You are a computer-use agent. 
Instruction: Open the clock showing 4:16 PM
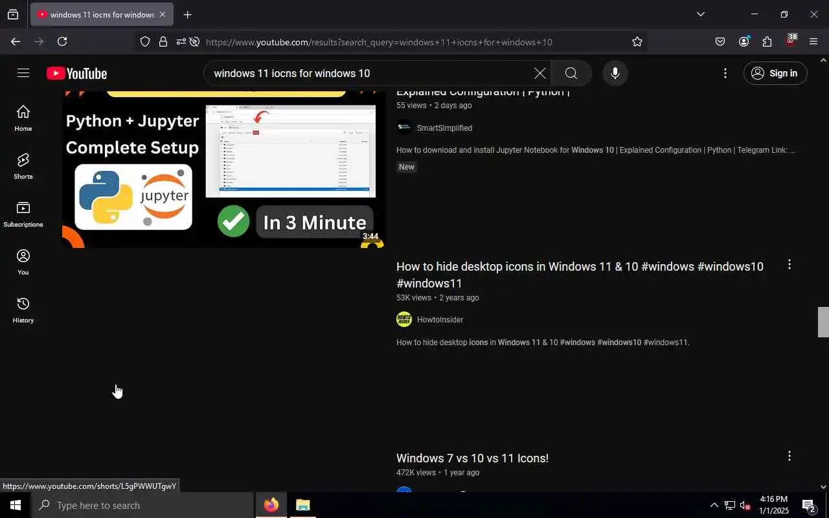coord(774,505)
